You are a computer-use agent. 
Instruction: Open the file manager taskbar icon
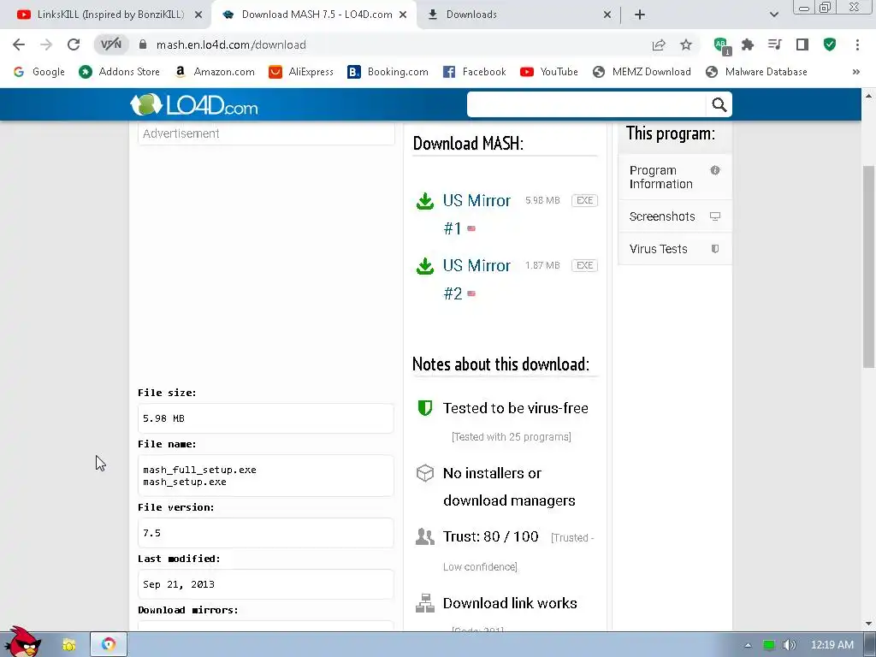[x=68, y=645]
